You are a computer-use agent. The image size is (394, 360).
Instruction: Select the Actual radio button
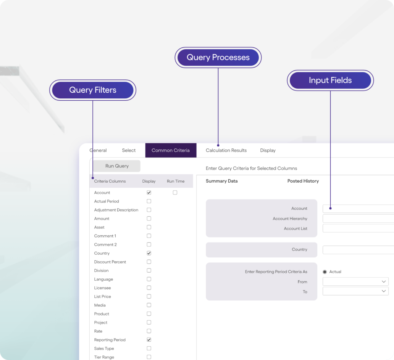tap(325, 272)
